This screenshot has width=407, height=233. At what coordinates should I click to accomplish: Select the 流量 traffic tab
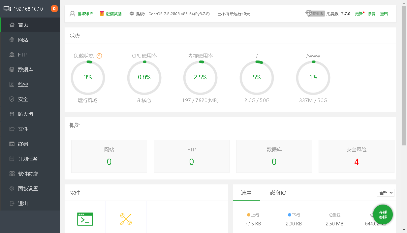tap(246, 193)
